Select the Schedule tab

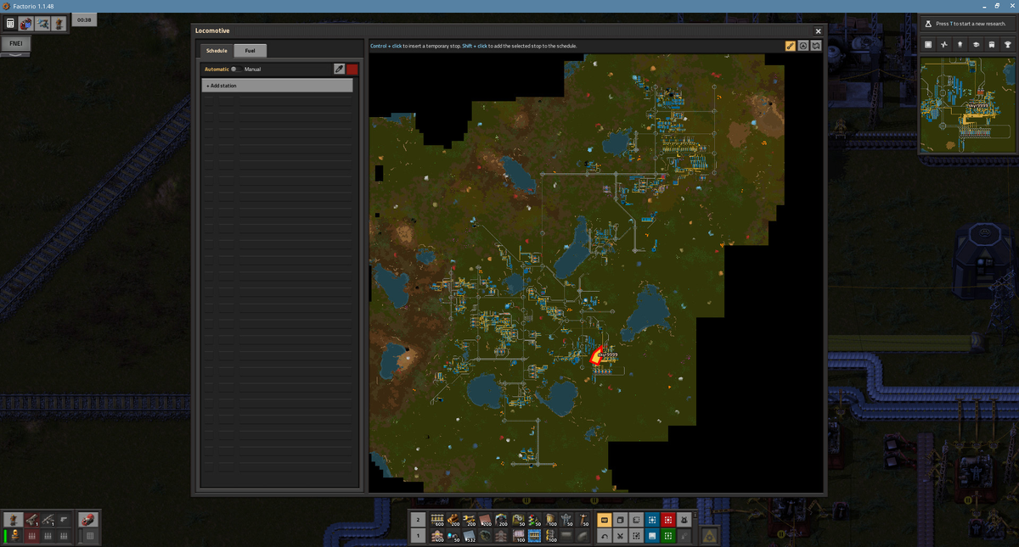[217, 51]
